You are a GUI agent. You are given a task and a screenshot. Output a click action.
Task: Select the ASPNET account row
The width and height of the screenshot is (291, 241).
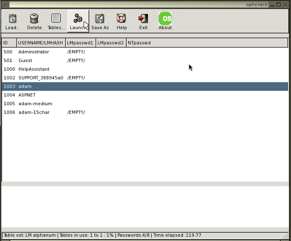[27, 95]
